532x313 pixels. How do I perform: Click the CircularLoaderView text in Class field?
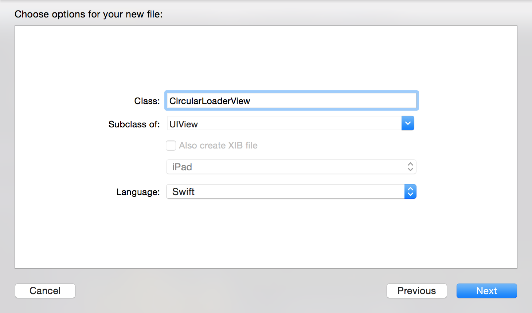pyautogui.click(x=210, y=101)
